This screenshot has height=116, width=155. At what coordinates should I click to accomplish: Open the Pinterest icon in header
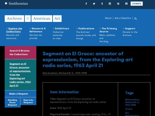(118, 4)
